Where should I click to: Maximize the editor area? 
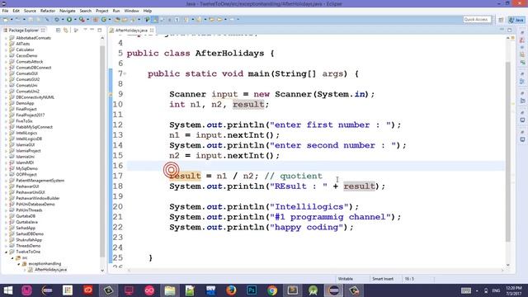(x=510, y=30)
